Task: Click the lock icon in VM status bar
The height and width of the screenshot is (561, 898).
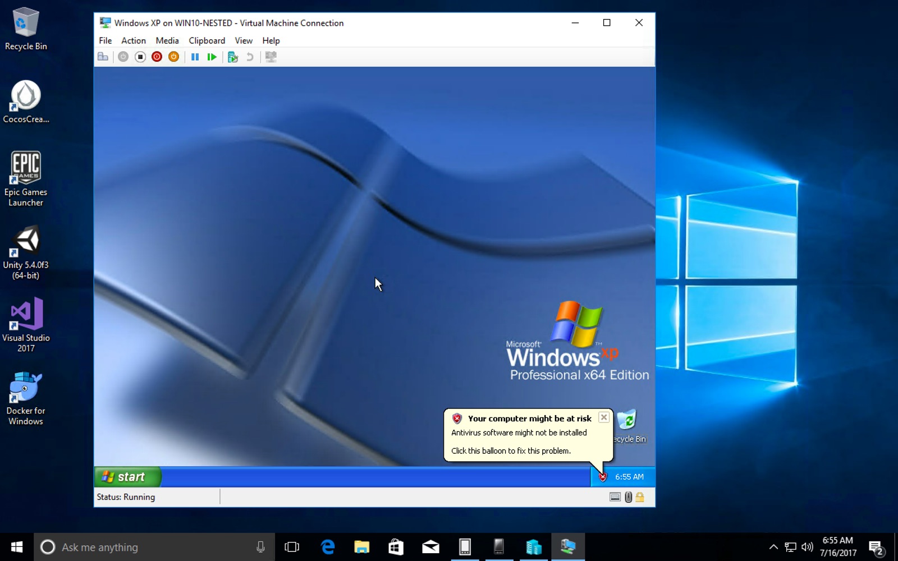Action: point(639,497)
